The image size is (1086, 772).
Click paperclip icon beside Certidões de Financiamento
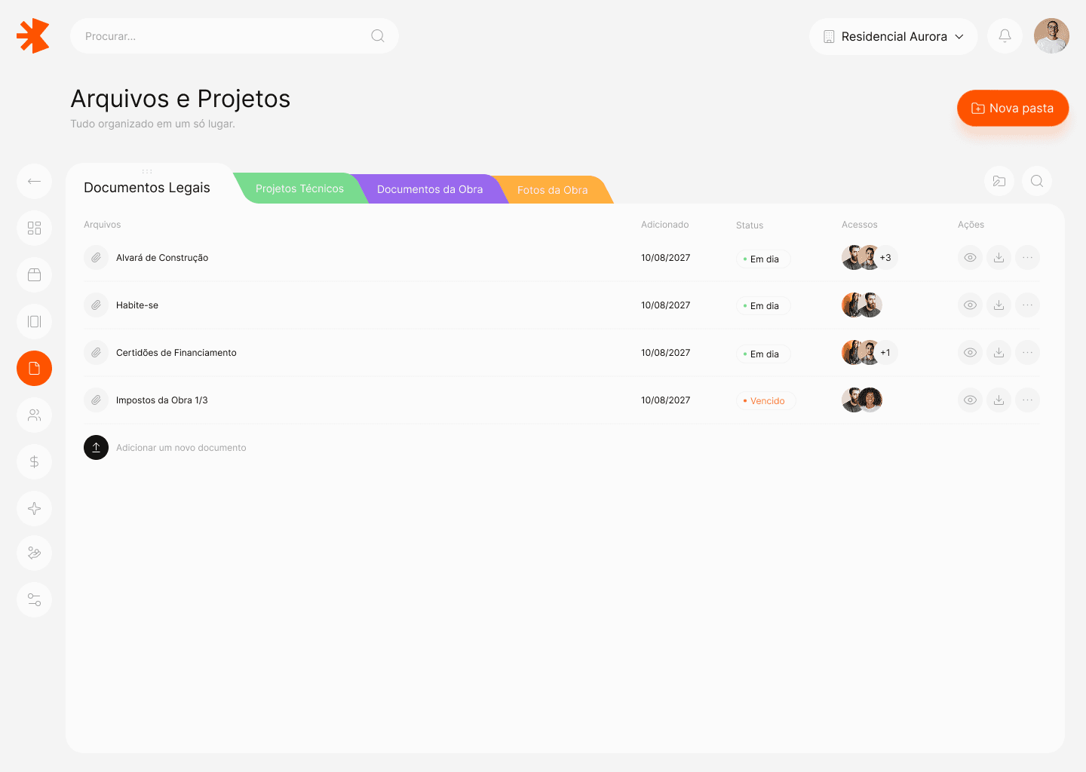coord(96,352)
